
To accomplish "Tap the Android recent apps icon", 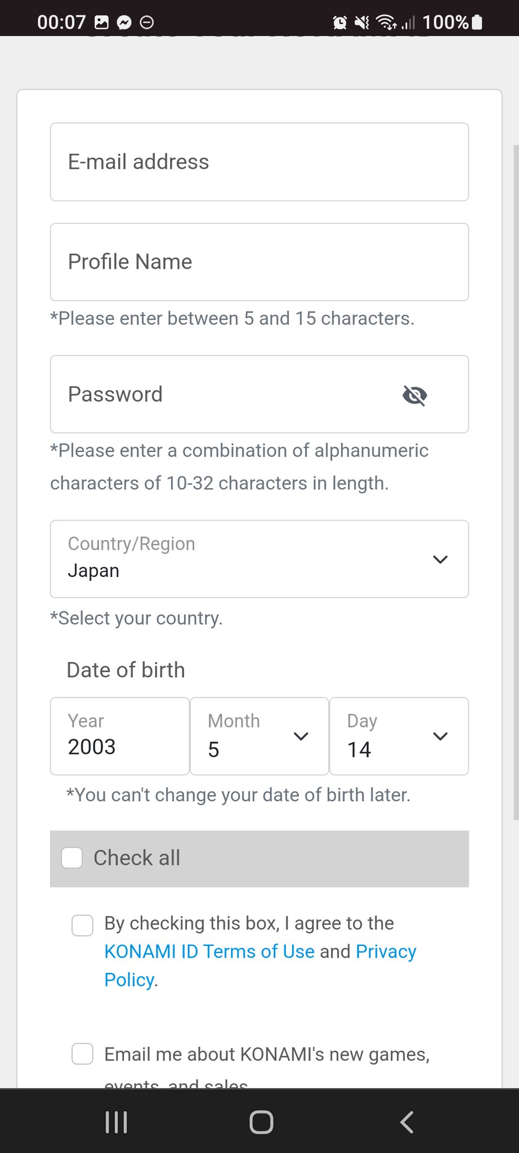I will coord(117,1122).
